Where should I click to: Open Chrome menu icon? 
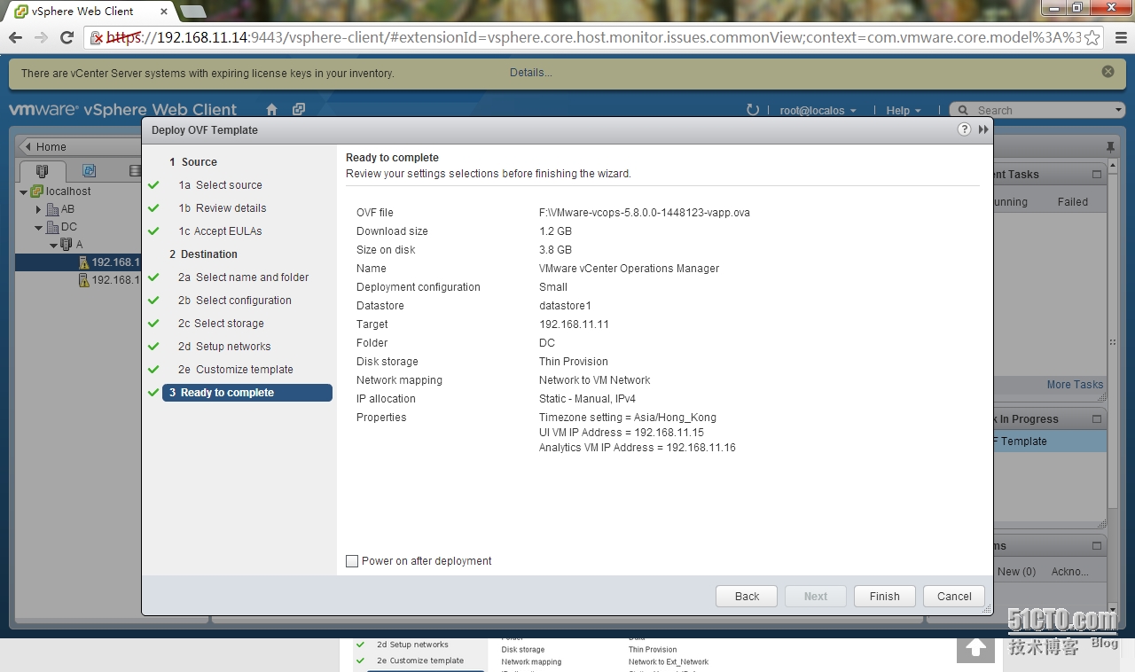click(1119, 37)
